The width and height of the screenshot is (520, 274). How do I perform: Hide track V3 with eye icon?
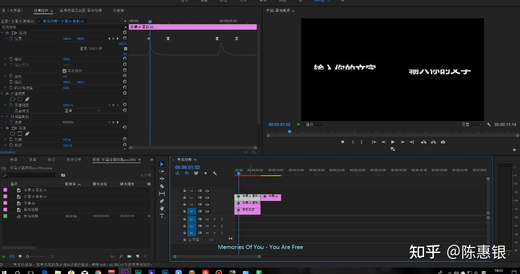point(207,197)
